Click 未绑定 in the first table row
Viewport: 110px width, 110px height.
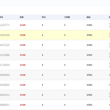coord(89,25)
